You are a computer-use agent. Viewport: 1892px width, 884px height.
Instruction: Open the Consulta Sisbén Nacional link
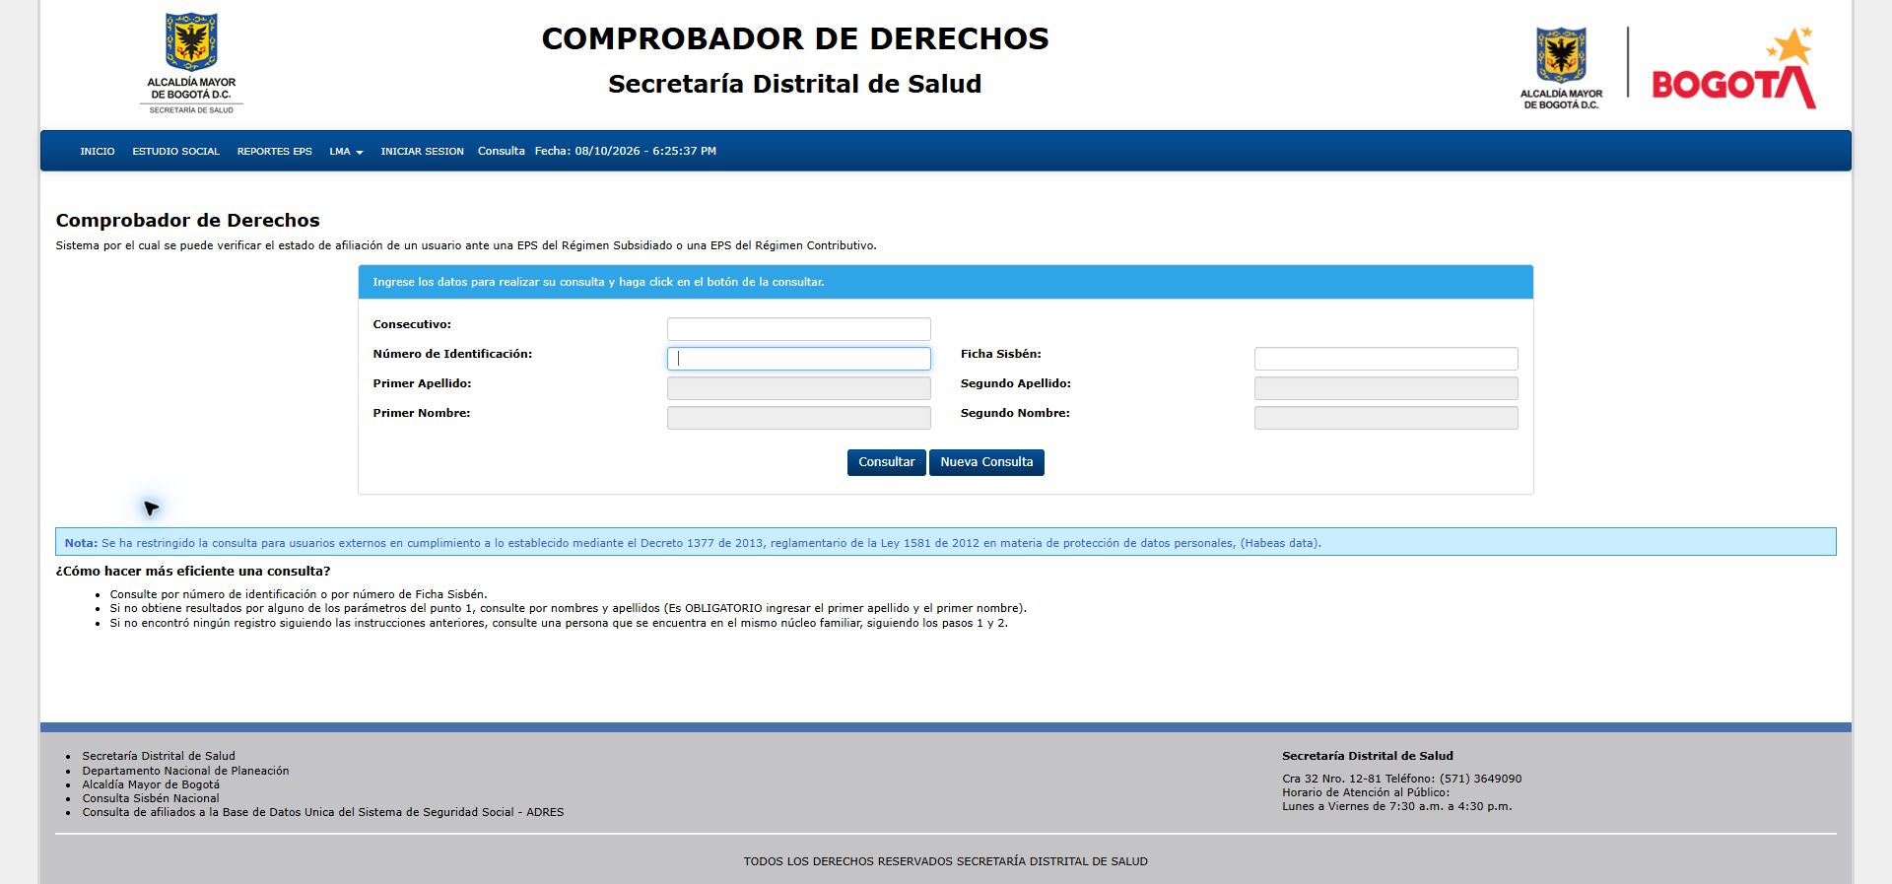[151, 799]
